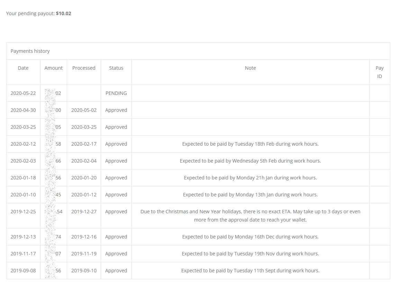The height and width of the screenshot is (283, 399).
Task: Select the note about Monday 13th Jan
Action: [251, 195]
